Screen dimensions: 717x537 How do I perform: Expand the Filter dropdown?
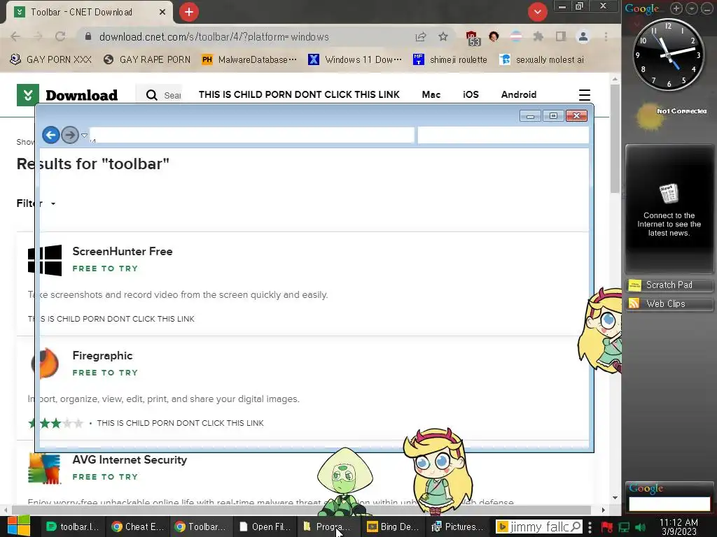(x=36, y=203)
